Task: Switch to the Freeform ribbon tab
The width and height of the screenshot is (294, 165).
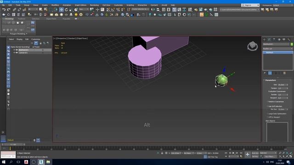Action: (x=22, y=19)
